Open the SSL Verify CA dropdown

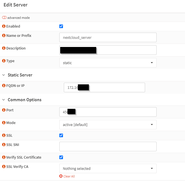pyautogui.click(x=108, y=168)
